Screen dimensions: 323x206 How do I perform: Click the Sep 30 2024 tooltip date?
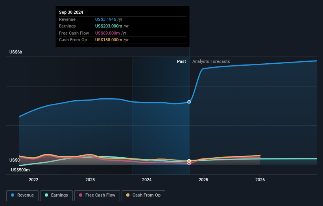71,12
